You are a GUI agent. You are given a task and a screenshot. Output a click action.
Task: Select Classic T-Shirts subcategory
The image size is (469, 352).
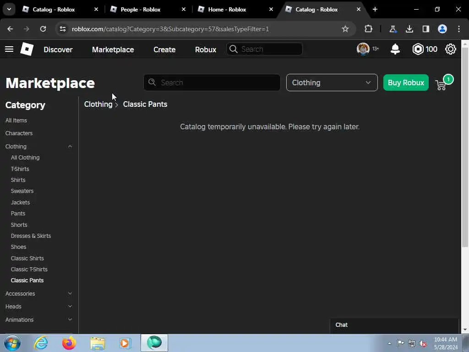click(29, 269)
